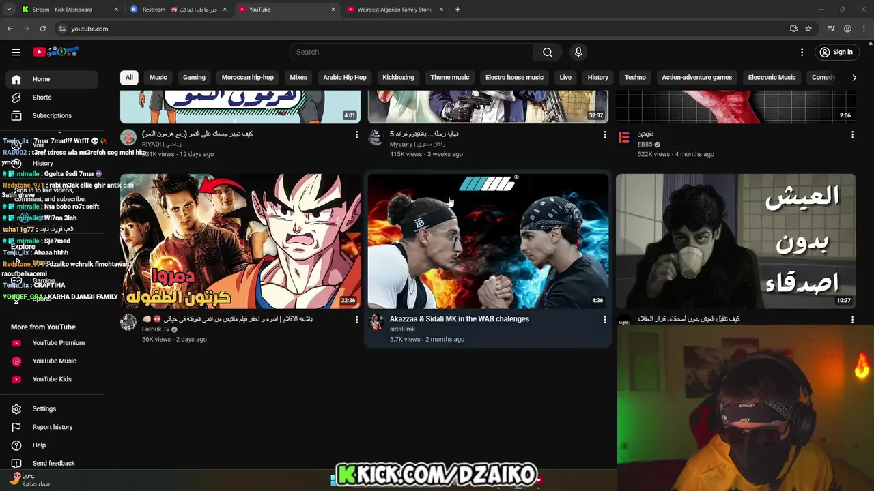The width and height of the screenshot is (874, 491).
Task: Start voice search with microphone icon
Action: 578,52
